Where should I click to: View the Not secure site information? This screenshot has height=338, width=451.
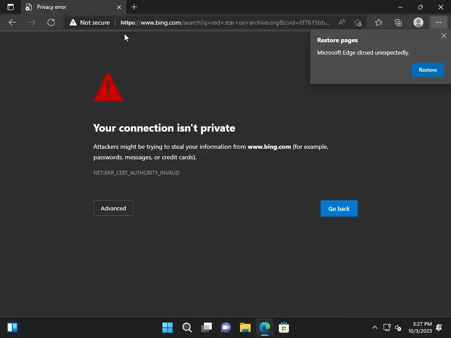coord(89,22)
